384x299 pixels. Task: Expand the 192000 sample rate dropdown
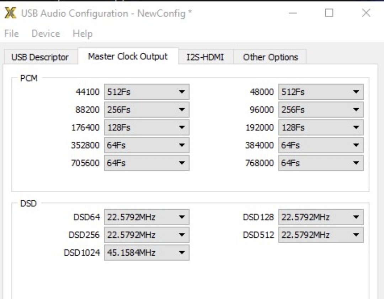pyautogui.click(x=321, y=127)
